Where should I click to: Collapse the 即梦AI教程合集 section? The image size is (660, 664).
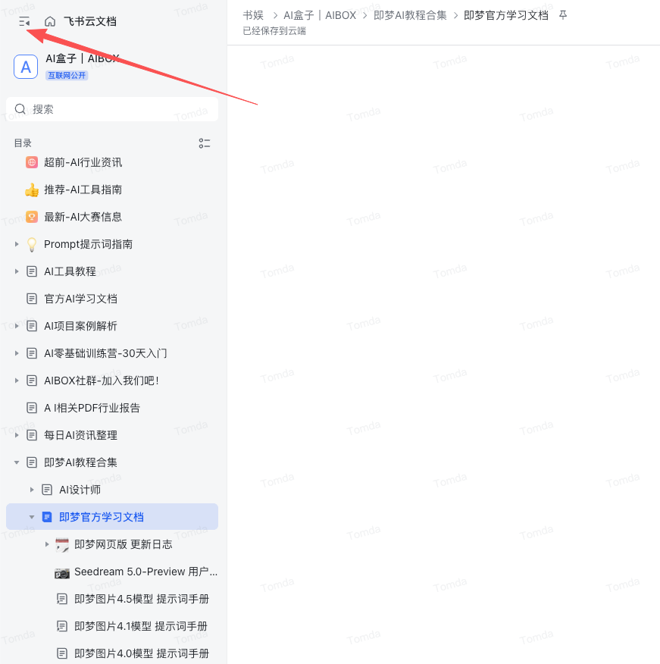17,462
